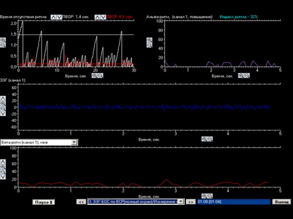Zoom out vertically on EEG channel 1 graph
The height and width of the screenshot is (219, 293).
click(3, 108)
